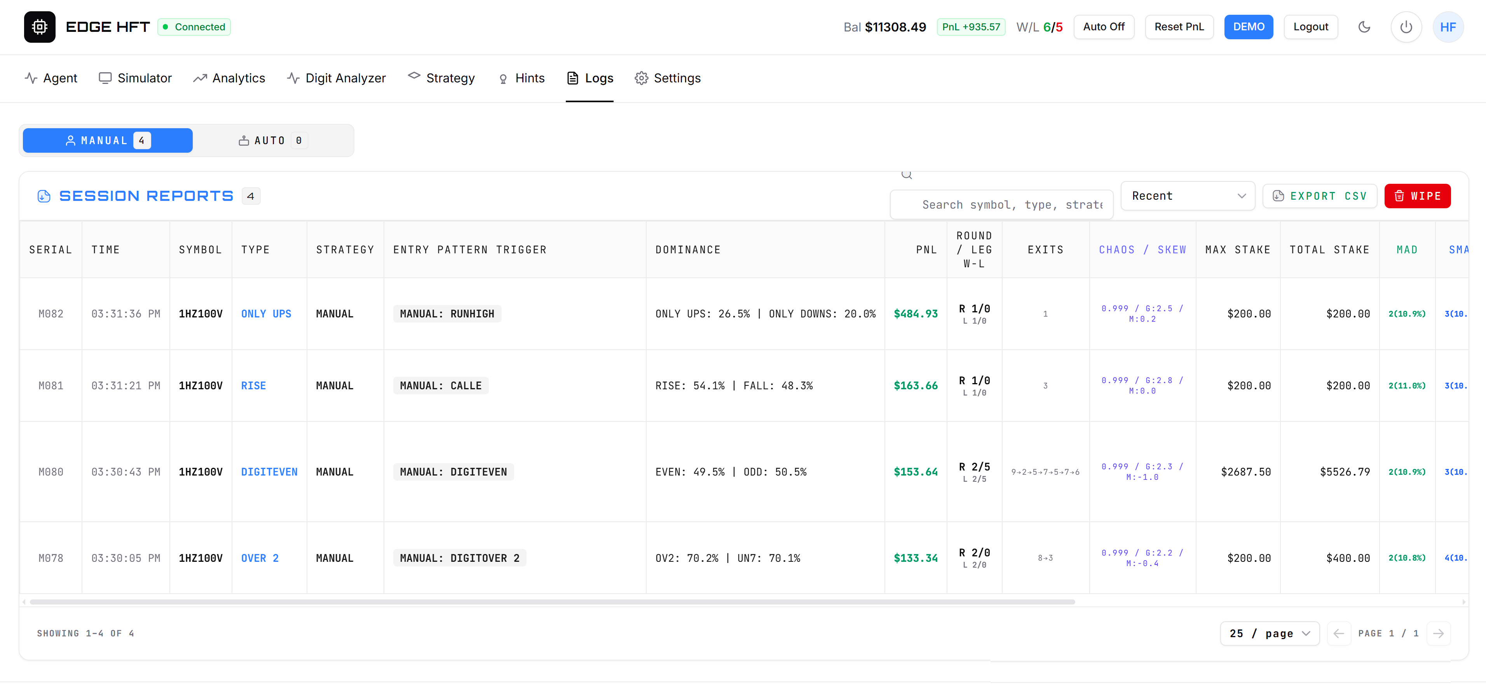Click the MAD column header
This screenshot has height=697, width=1486.
1406,250
